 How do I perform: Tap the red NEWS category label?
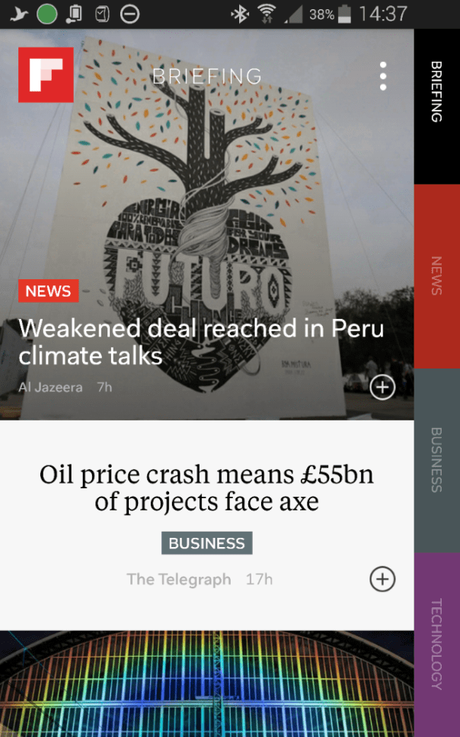[48, 291]
